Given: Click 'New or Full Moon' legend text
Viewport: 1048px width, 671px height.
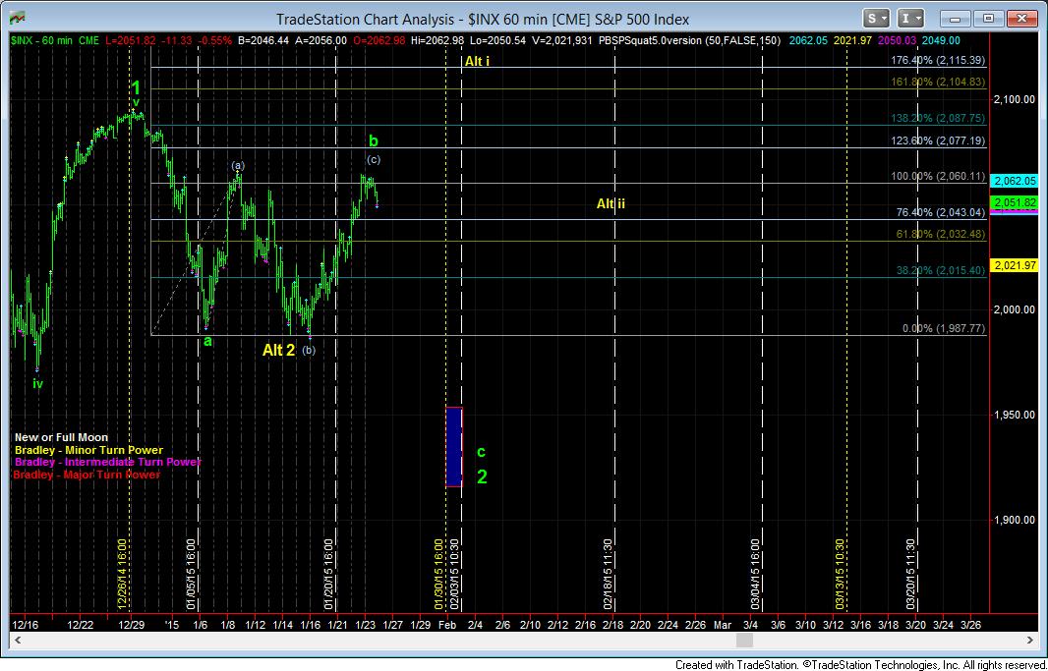Looking at the screenshot, I should click(x=61, y=438).
